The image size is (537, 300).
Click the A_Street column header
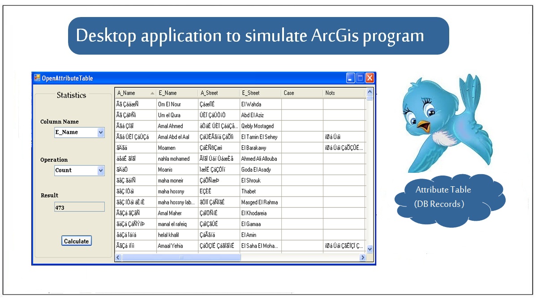pyautogui.click(x=218, y=93)
